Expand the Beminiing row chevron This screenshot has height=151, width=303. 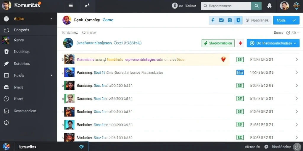(x=296, y=86)
